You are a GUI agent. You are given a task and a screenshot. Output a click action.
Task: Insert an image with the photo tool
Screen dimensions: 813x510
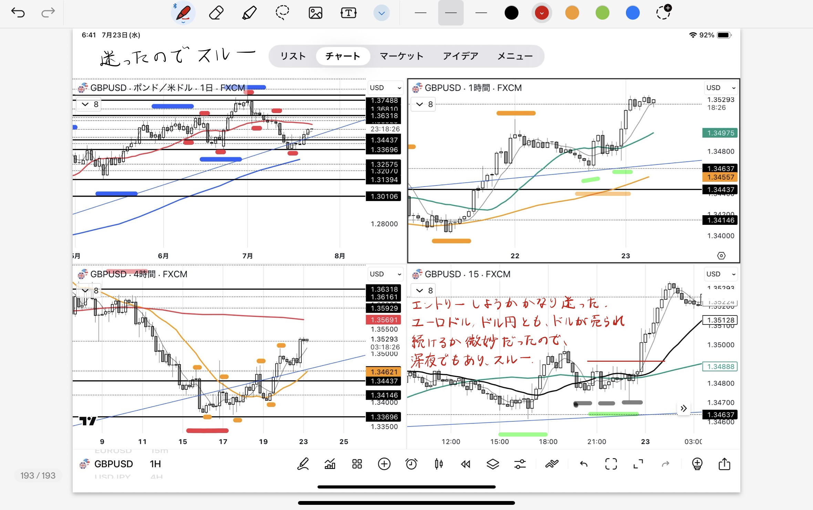[x=315, y=13]
